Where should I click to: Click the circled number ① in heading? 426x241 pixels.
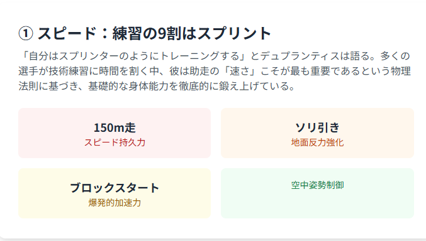tap(26, 34)
